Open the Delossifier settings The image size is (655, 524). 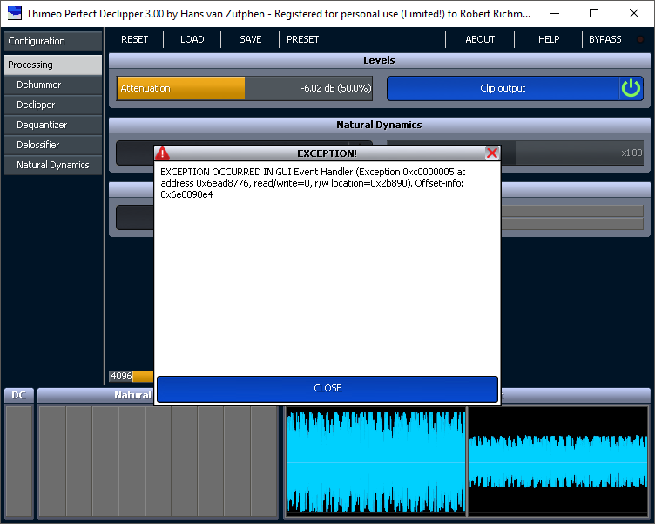click(53, 145)
